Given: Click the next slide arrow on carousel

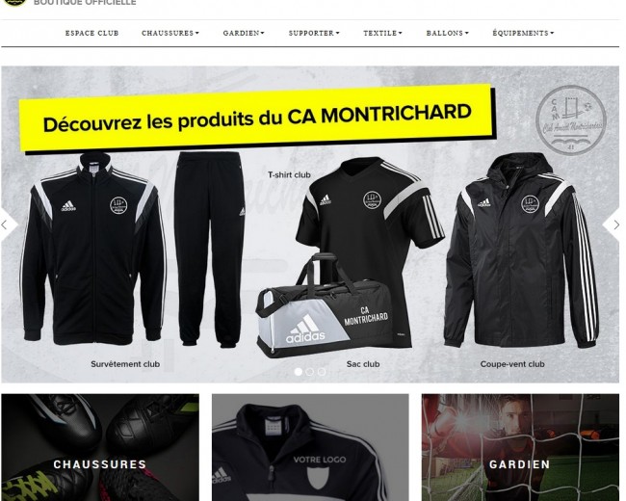Looking at the screenshot, I should [615, 224].
